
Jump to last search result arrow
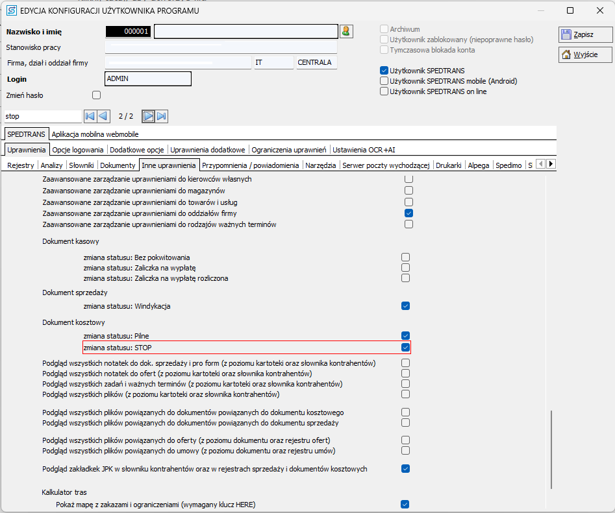coord(162,116)
